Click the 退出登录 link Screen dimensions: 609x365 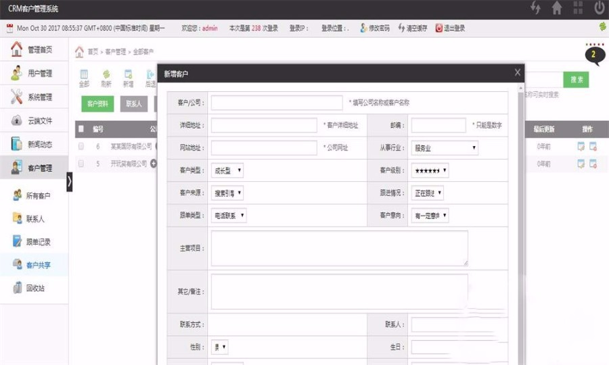[450, 28]
